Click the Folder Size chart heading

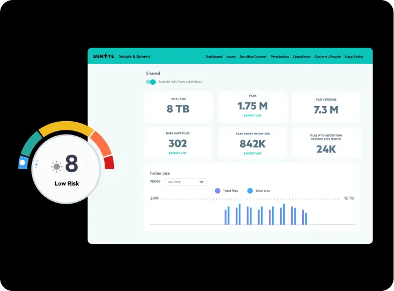(x=160, y=173)
